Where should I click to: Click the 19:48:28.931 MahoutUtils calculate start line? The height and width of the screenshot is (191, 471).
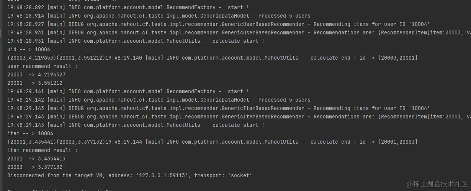(x=136, y=41)
